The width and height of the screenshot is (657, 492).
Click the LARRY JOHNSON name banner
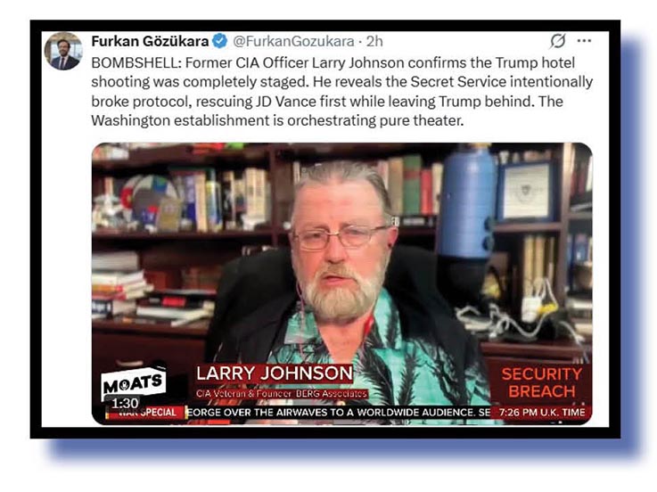tap(275, 373)
